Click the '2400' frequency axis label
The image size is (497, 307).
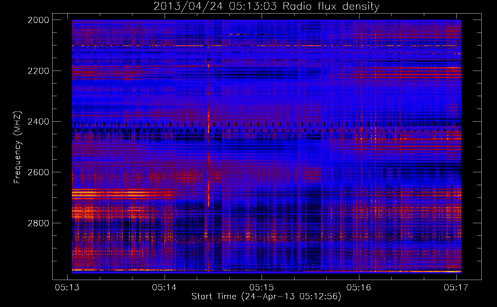click(38, 122)
